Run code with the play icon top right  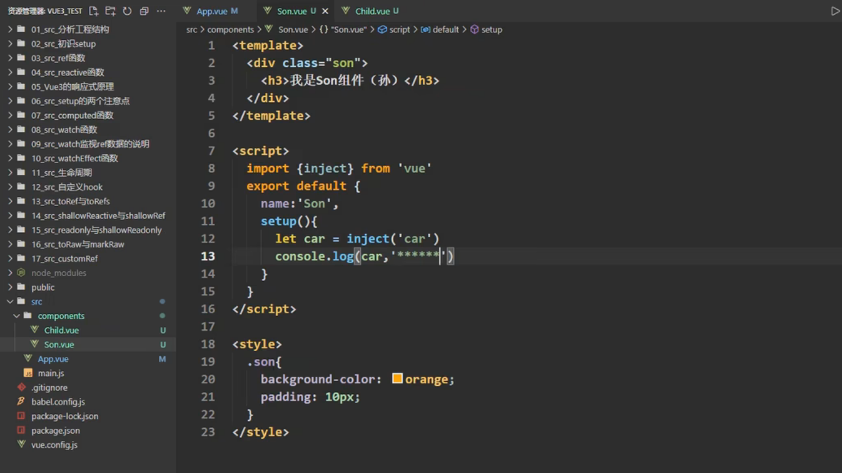[835, 11]
